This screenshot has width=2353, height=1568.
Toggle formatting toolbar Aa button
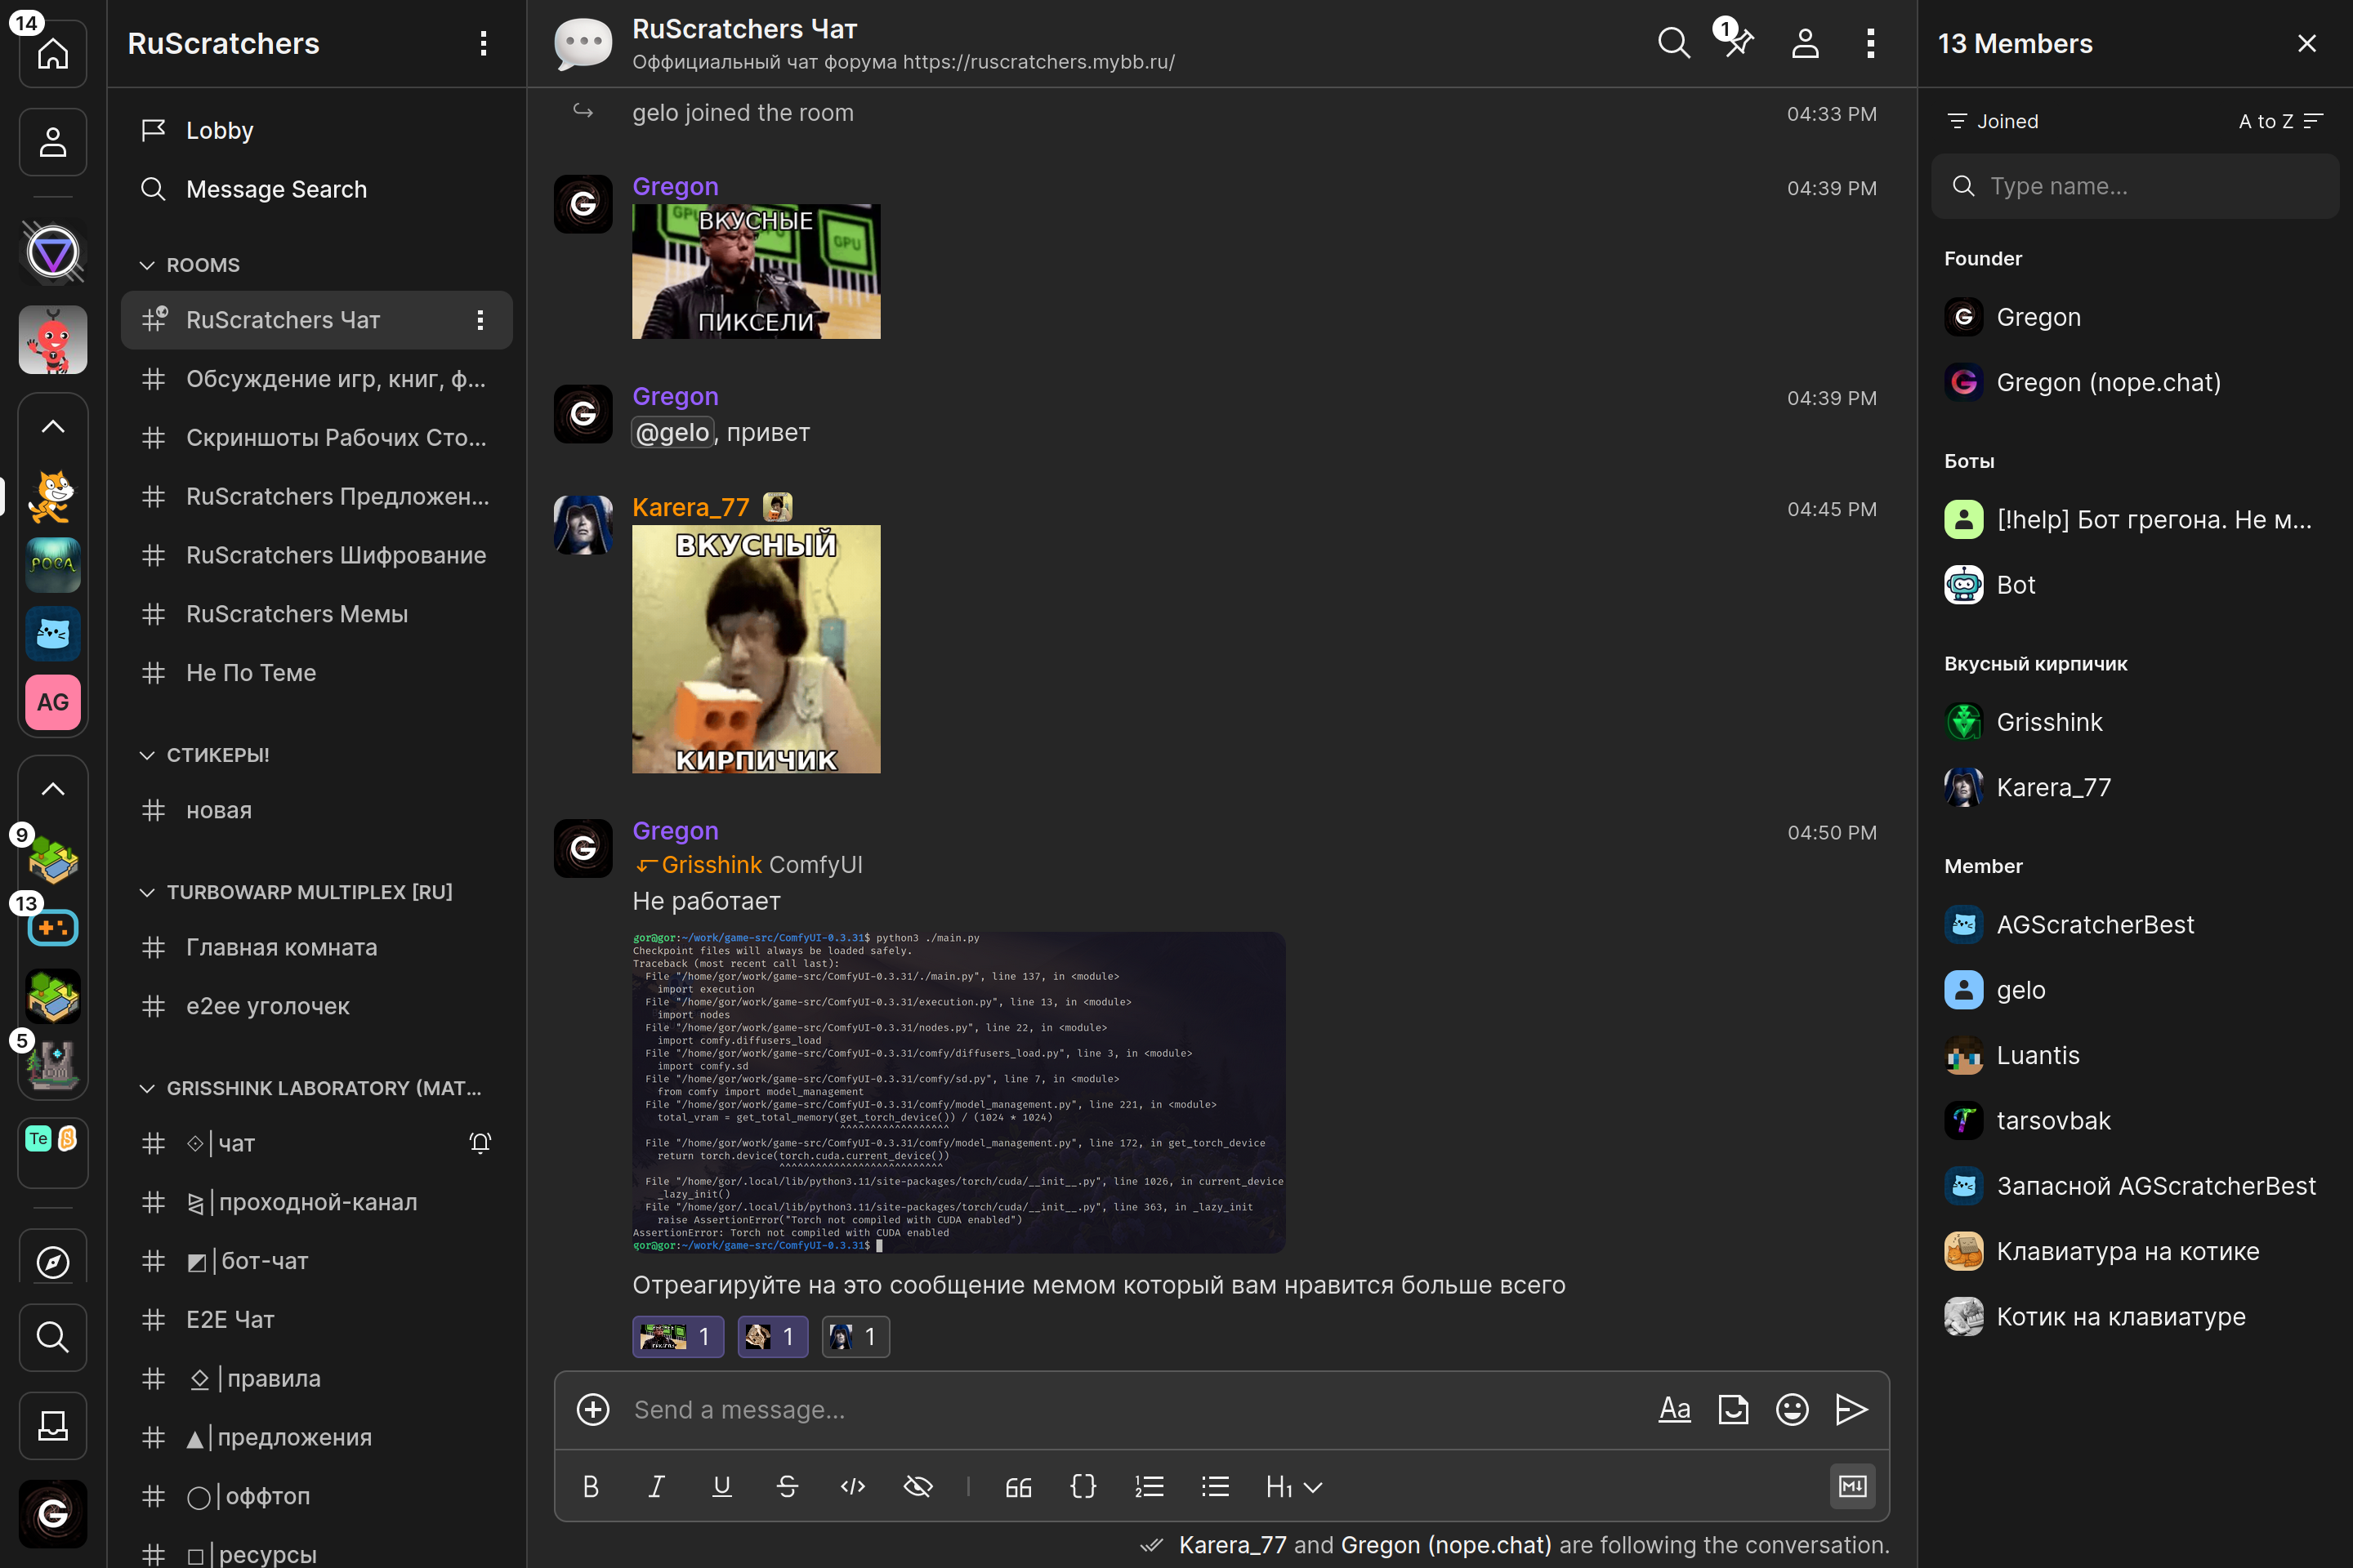point(1674,1409)
